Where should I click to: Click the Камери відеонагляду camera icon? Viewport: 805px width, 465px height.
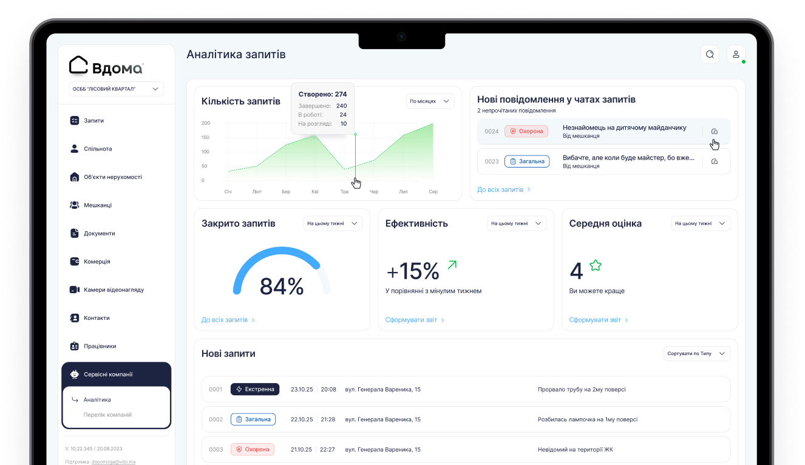pyautogui.click(x=75, y=290)
